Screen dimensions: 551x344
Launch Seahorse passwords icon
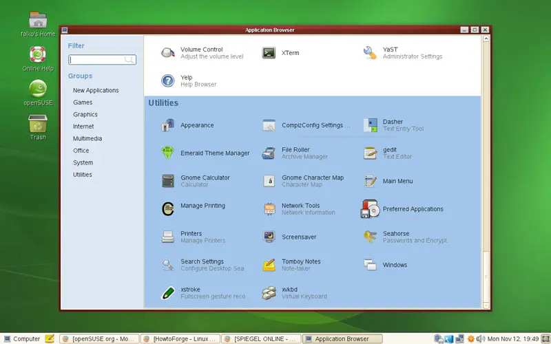tap(370, 237)
